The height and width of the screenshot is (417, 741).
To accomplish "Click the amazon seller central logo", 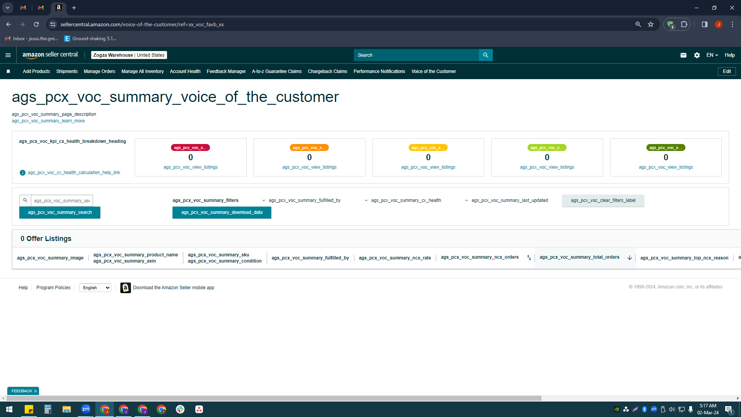I will point(50,55).
